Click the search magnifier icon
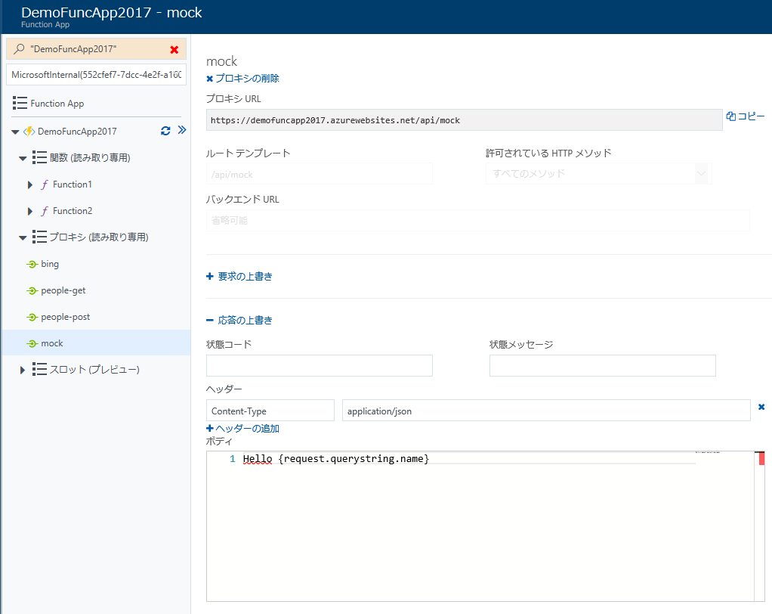 pyautogui.click(x=19, y=49)
